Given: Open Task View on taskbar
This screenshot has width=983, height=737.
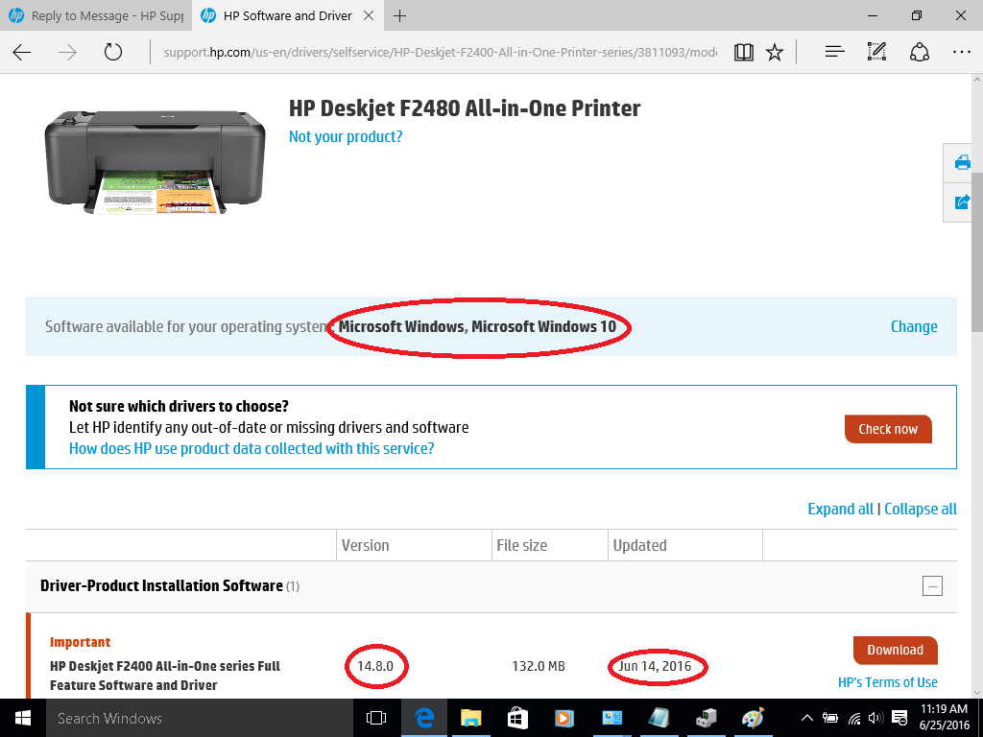Looking at the screenshot, I should coord(376,718).
